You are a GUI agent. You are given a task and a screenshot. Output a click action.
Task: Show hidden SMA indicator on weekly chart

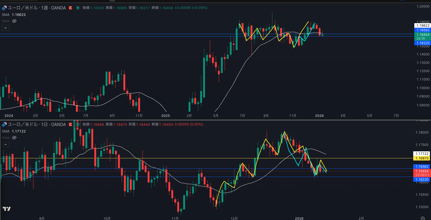[x=14, y=21]
